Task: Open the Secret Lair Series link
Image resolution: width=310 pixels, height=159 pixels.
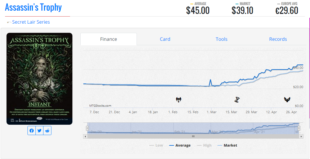Action: [x=31, y=22]
